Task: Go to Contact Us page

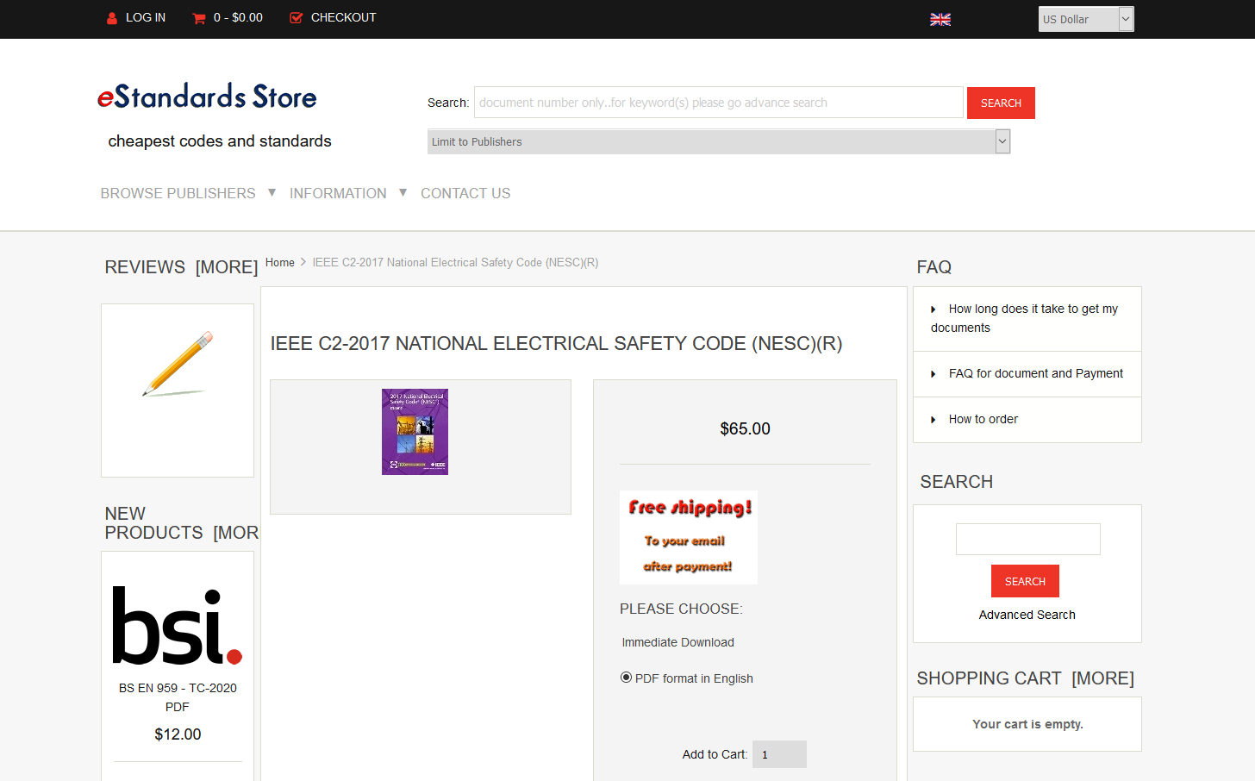Action: coord(465,193)
